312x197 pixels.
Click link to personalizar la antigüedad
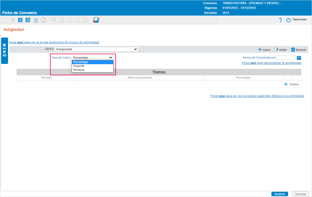click(271, 63)
